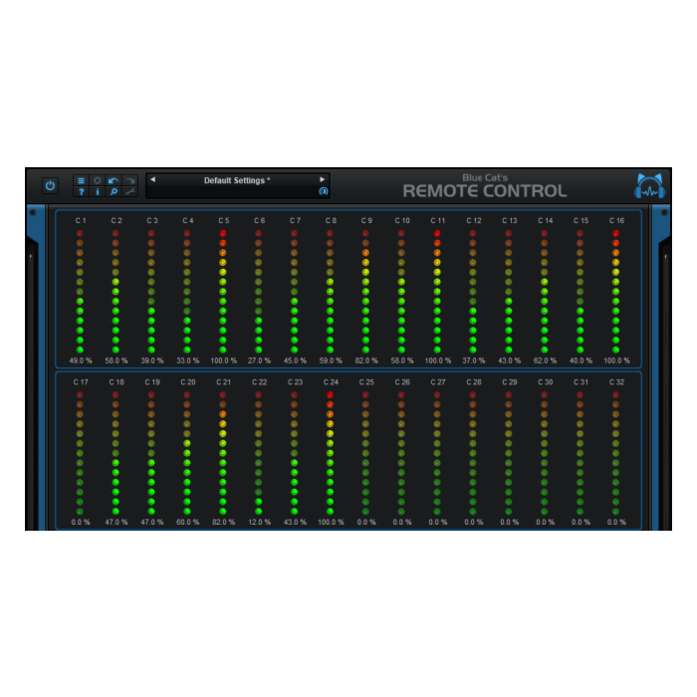Click the C 1 LED meter column
Screen dimensions: 697x697
(80, 292)
